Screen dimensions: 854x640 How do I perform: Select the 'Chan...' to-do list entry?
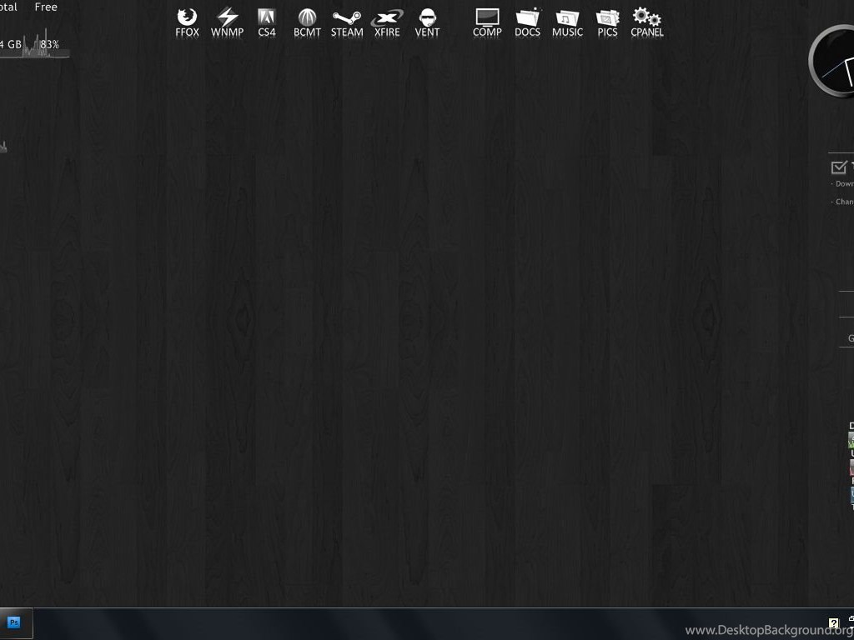point(844,202)
